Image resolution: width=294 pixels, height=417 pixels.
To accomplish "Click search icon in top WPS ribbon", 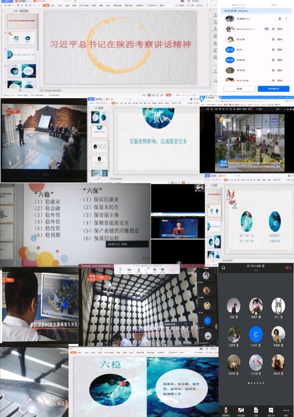I will (x=149, y=5).
